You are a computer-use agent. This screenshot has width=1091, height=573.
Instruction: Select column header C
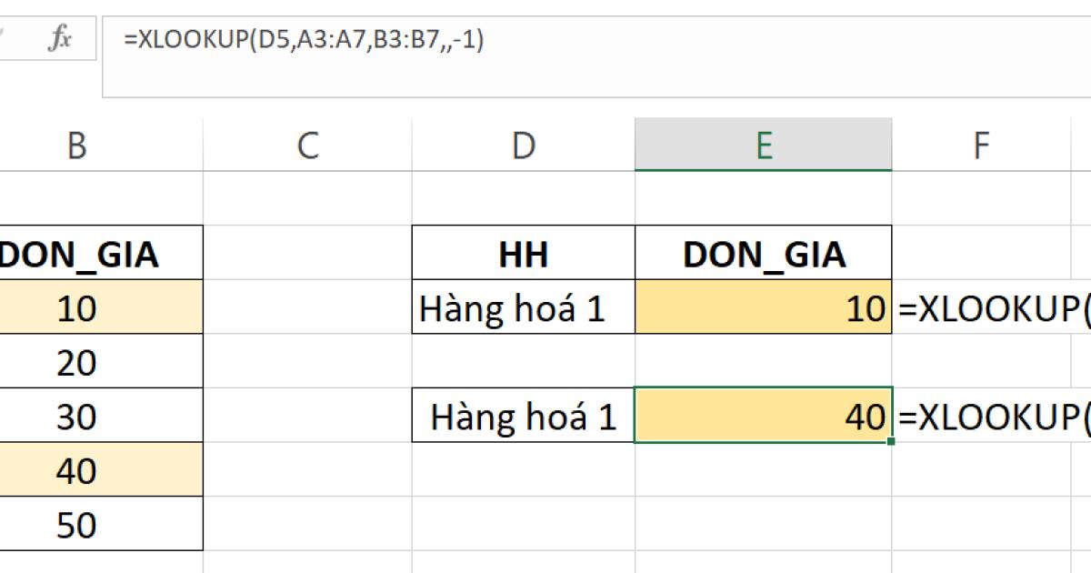(x=309, y=142)
